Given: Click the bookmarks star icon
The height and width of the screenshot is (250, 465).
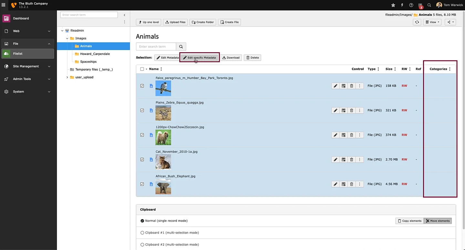Looking at the screenshot, I should pos(393,5).
